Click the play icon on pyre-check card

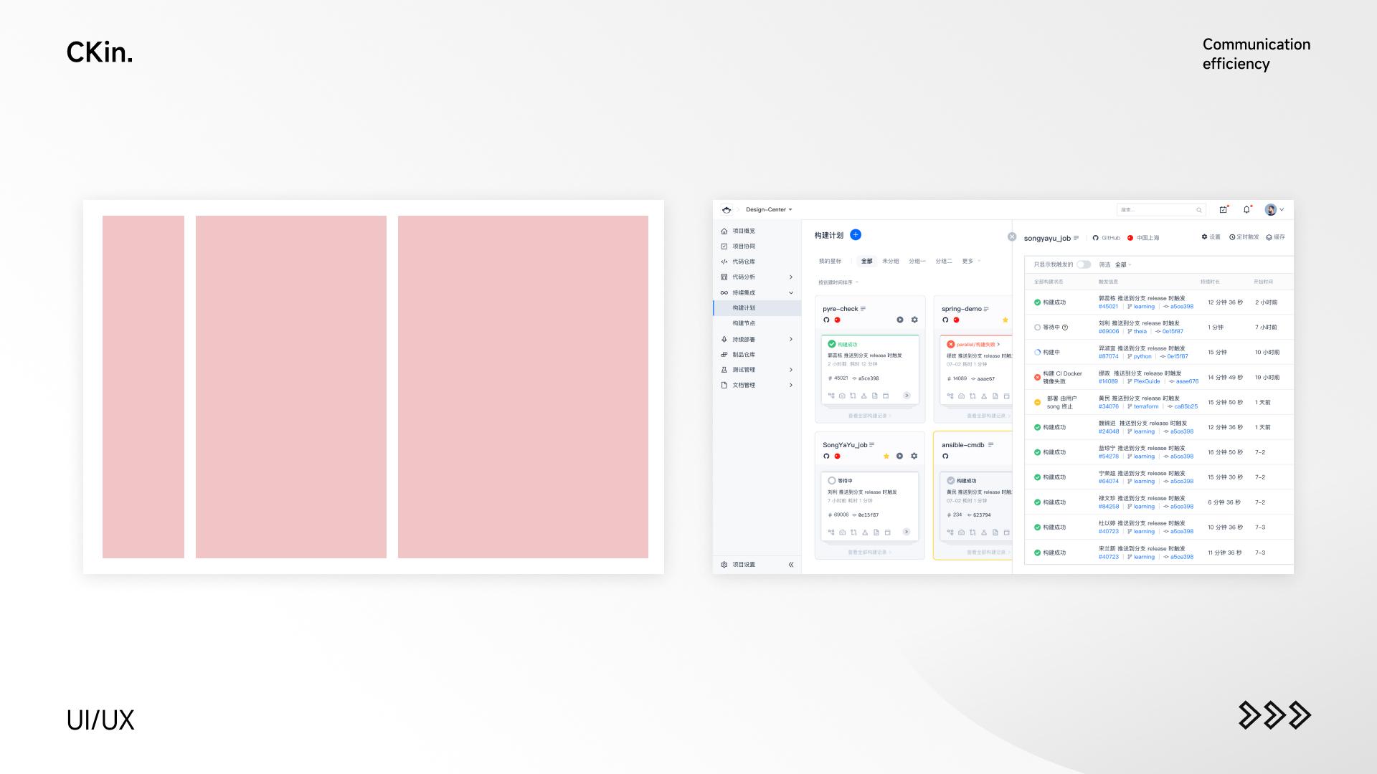[x=900, y=320]
